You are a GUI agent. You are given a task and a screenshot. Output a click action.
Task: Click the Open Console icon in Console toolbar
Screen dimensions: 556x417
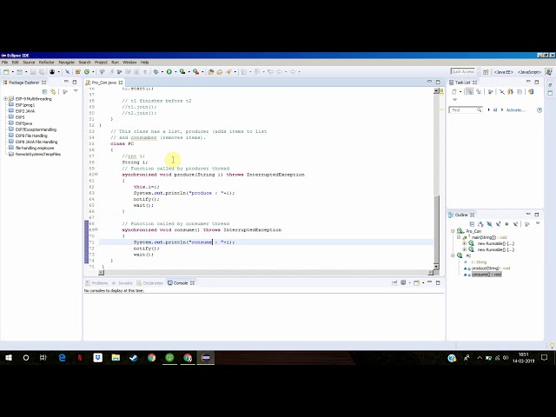pos(417,282)
